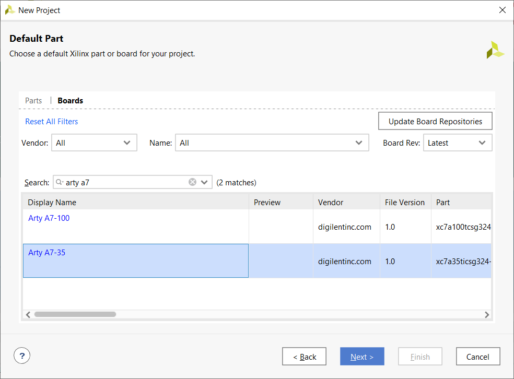Proceed with the Next button

pyautogui.click(x=362, y=357)
